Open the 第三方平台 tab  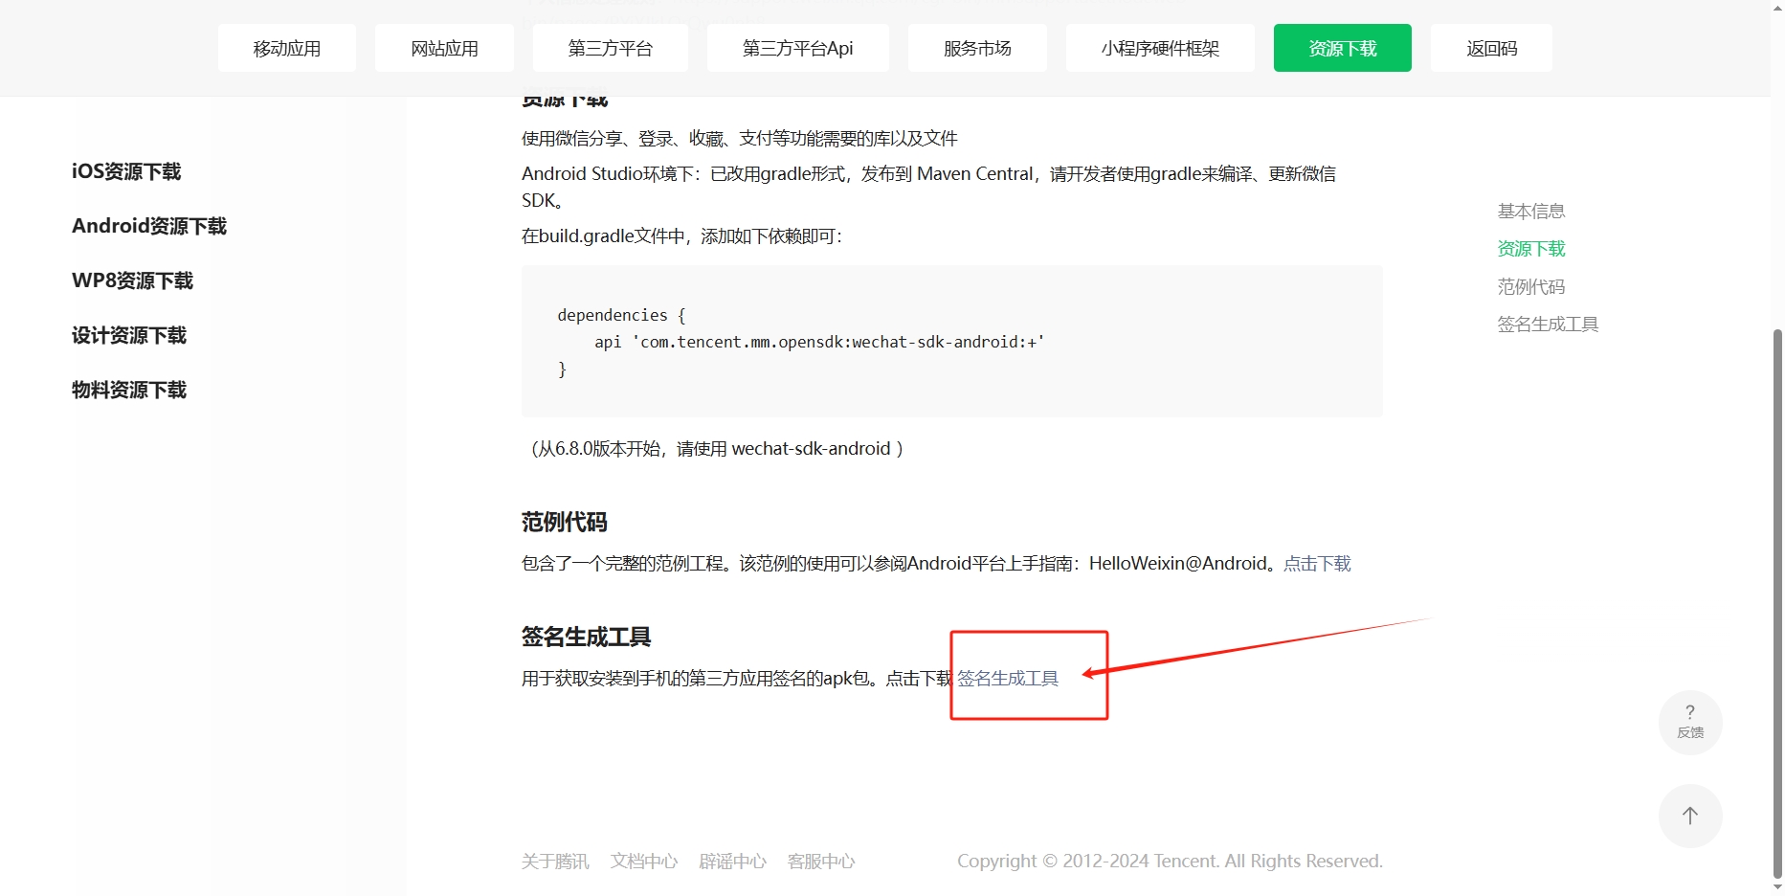click(610, 49)
